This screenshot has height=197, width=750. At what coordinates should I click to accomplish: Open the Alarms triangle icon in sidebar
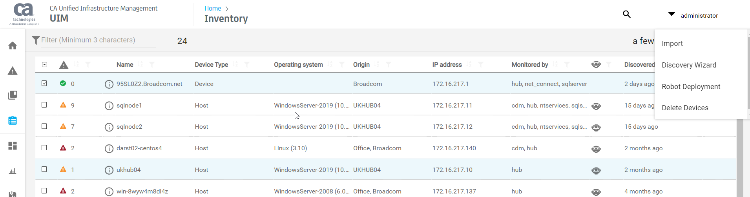click(13, 71)
